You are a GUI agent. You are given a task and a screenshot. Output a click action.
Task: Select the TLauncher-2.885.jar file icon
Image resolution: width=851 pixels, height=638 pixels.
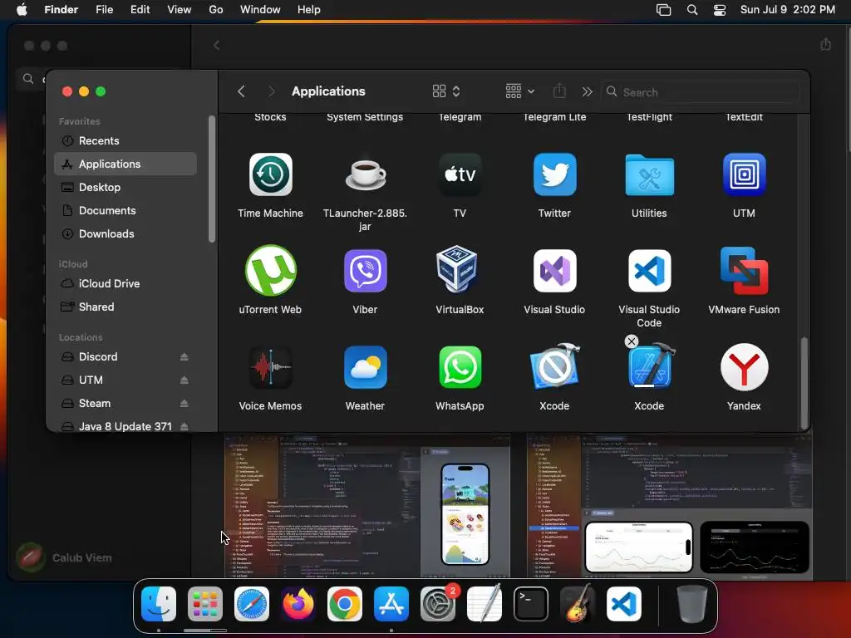(x=365, y=174)
